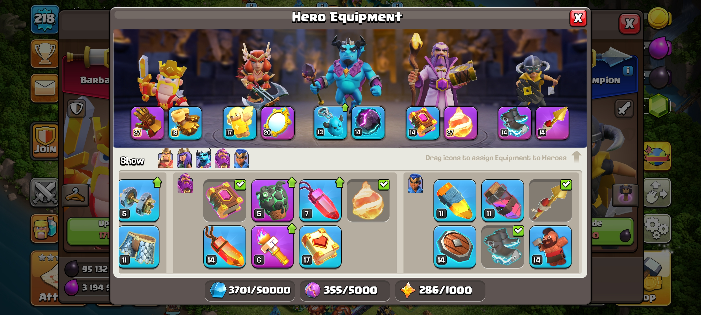701x315 pixels.
Task: Tap the Starry Ore counter 286/1000
Action: pyautogui.click(x=440, y=290)
